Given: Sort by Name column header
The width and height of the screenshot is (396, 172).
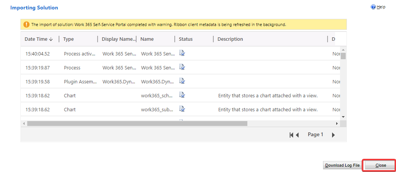Looking at the screenshot, I should click(147, 39).
